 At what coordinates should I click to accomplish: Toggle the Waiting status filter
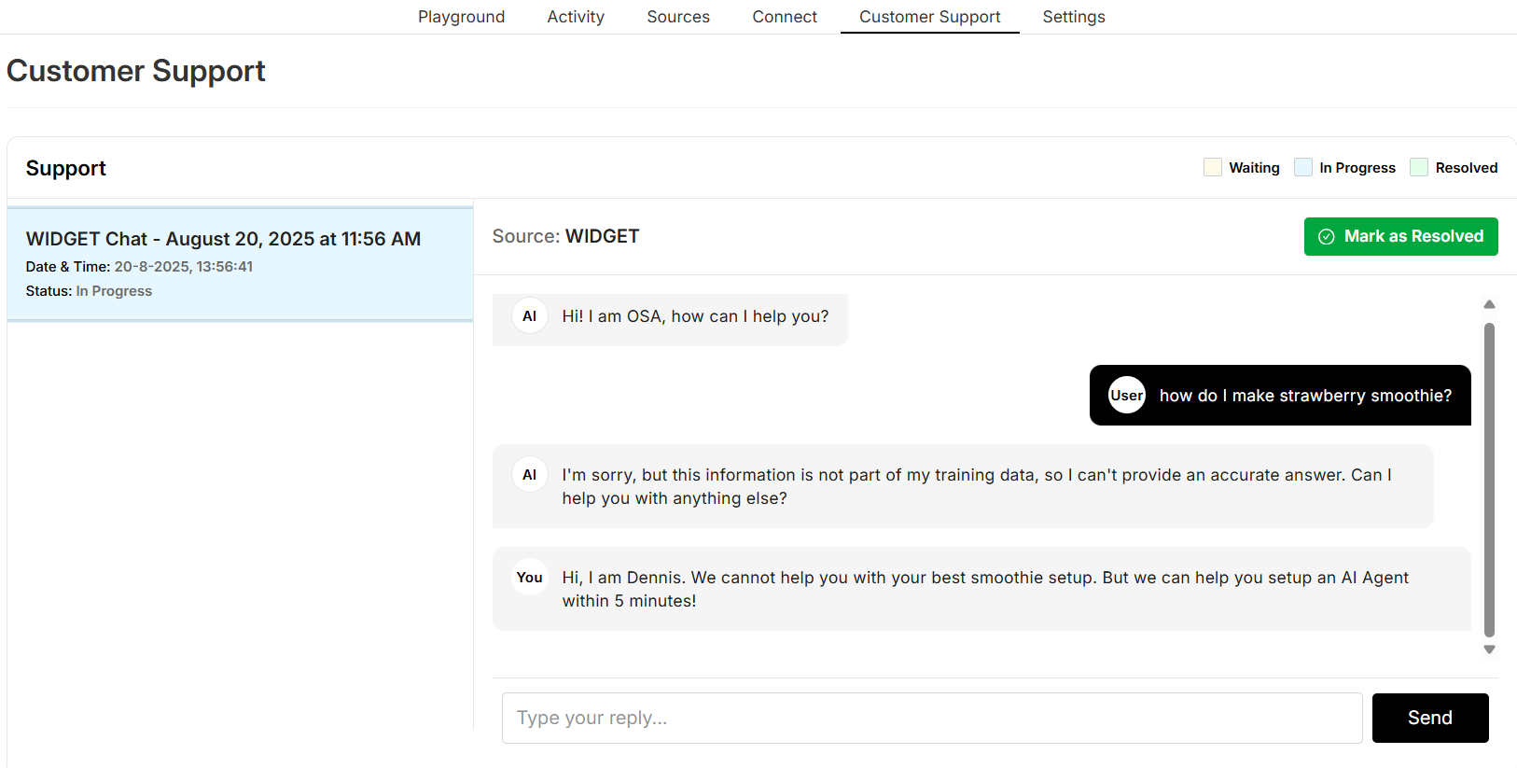(x=1212, y=168)
